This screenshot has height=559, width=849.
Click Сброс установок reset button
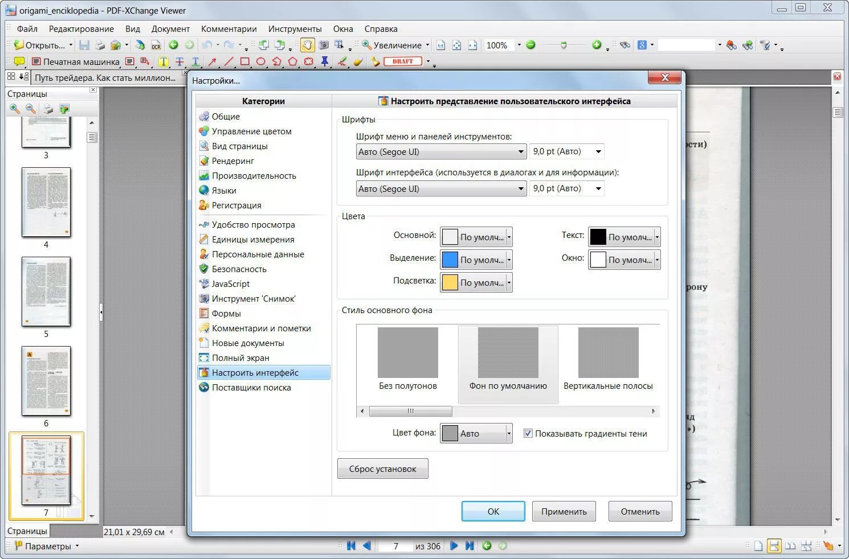point(383,468)
